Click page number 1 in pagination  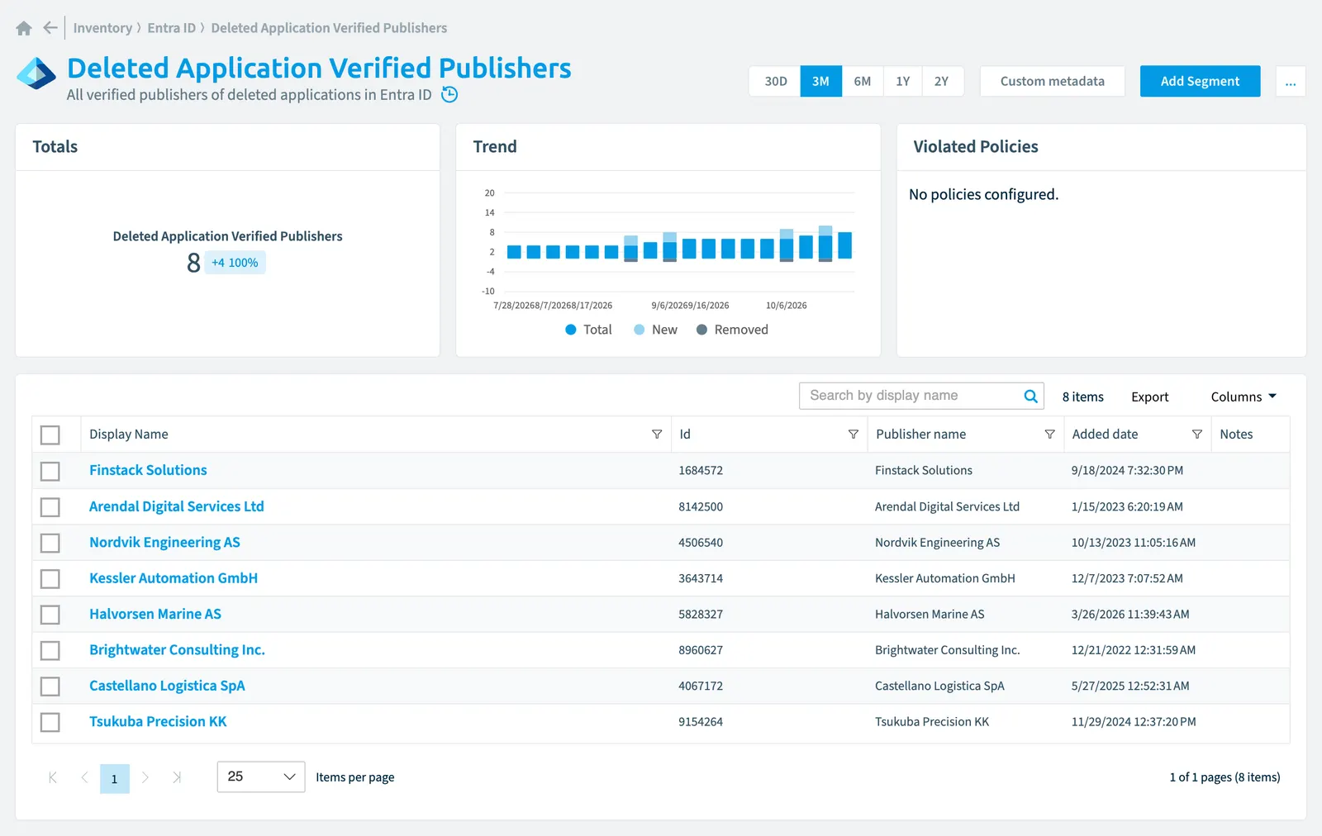coord(115,778)
